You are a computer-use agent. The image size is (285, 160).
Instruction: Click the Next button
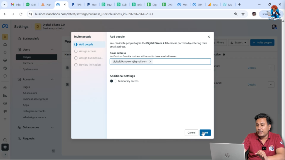click(x=205, y=132)
